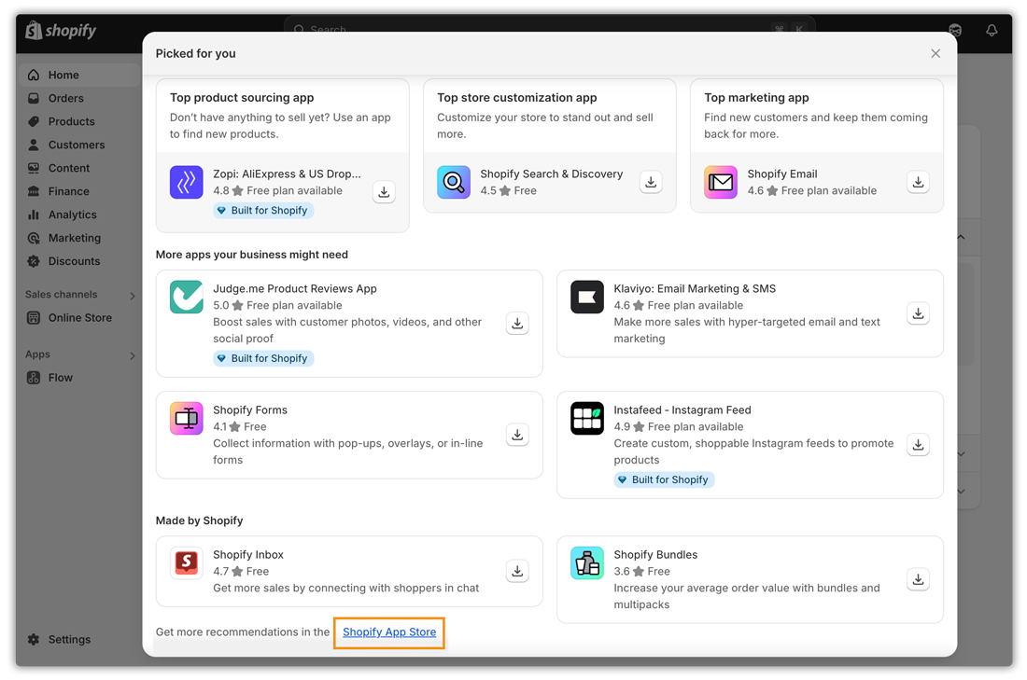1027x680 pixels.
Task: Expand the Apps section chevron
Action: [x=133, y=355]
